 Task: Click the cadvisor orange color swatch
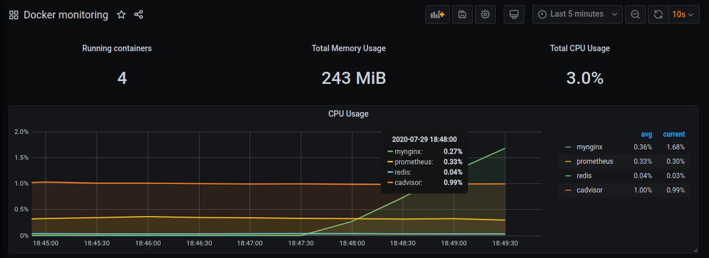click(568, 190)
